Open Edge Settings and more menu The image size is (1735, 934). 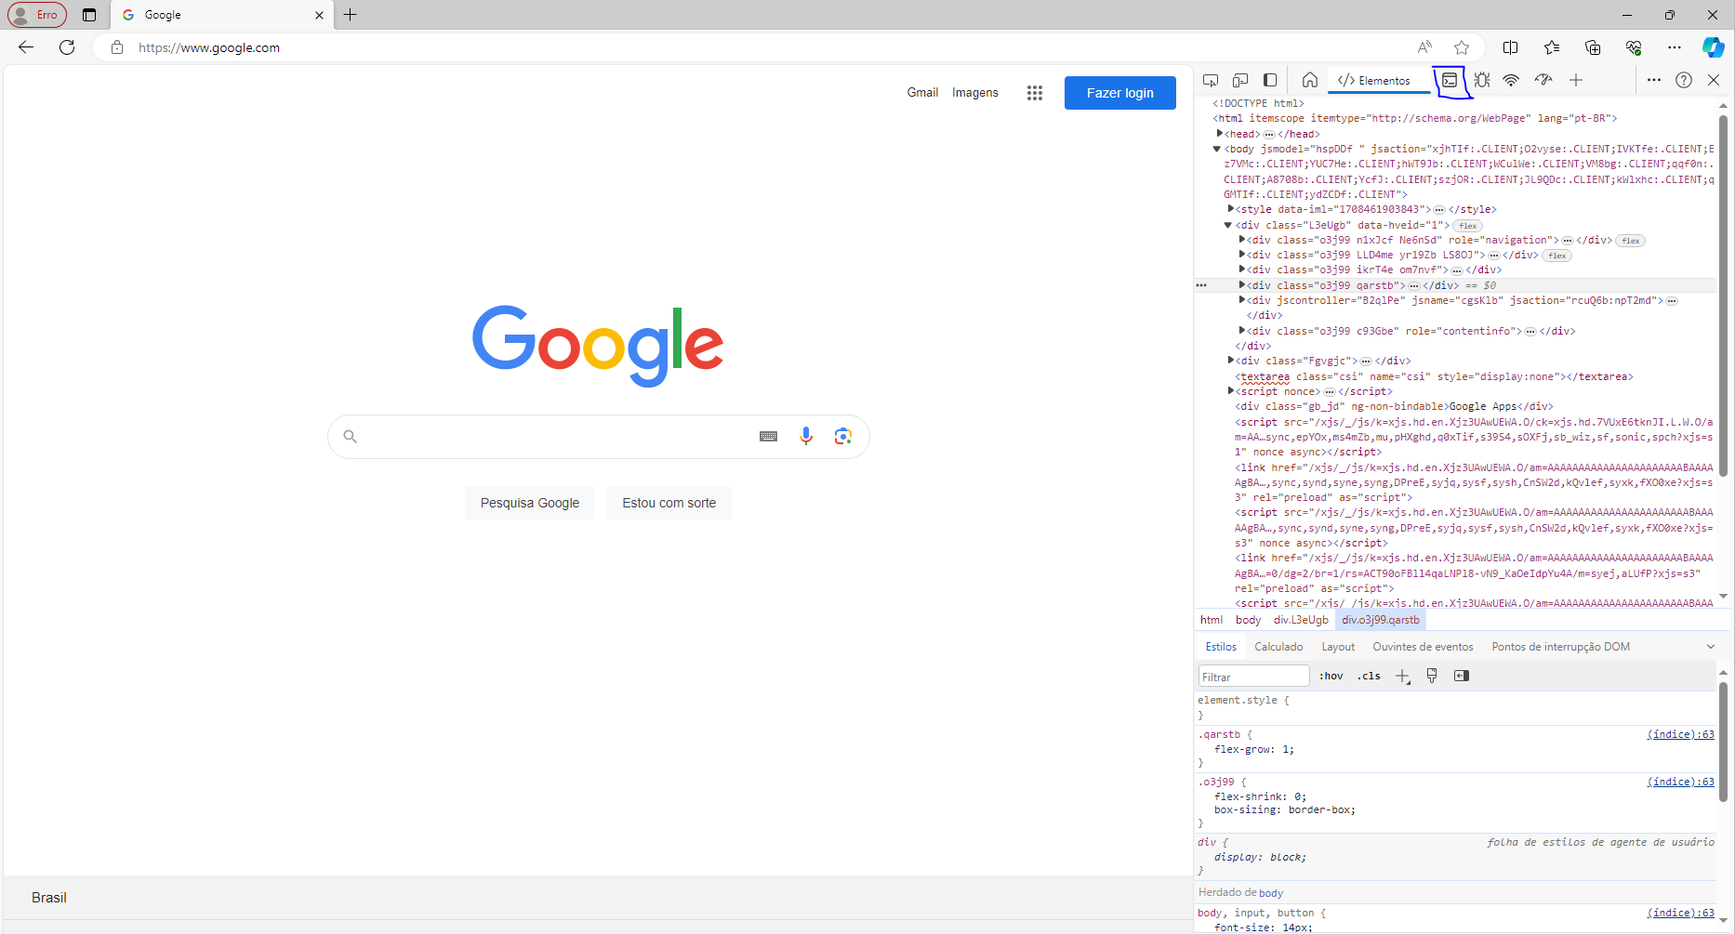point(1675,47)
